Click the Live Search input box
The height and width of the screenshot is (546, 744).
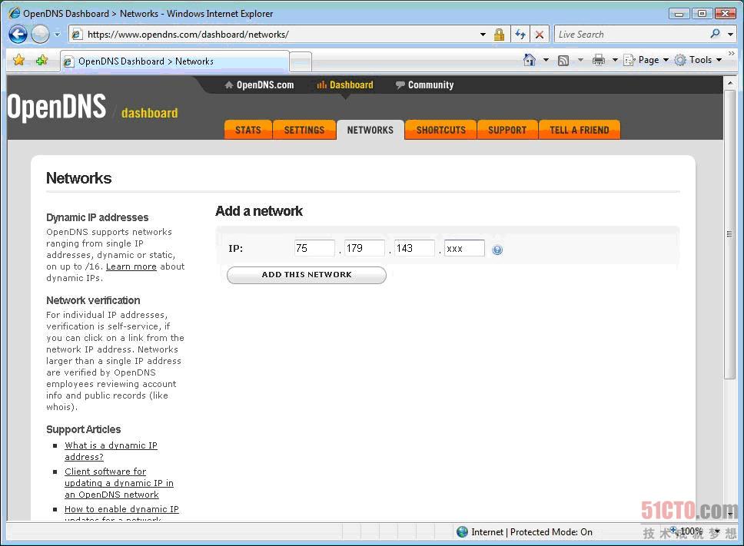click(x=630, y=34)
